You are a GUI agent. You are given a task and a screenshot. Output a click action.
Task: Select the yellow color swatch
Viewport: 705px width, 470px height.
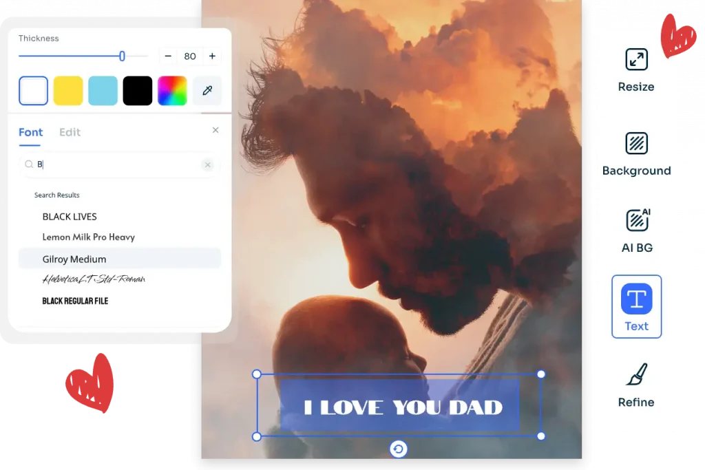[x=68, y=91]
